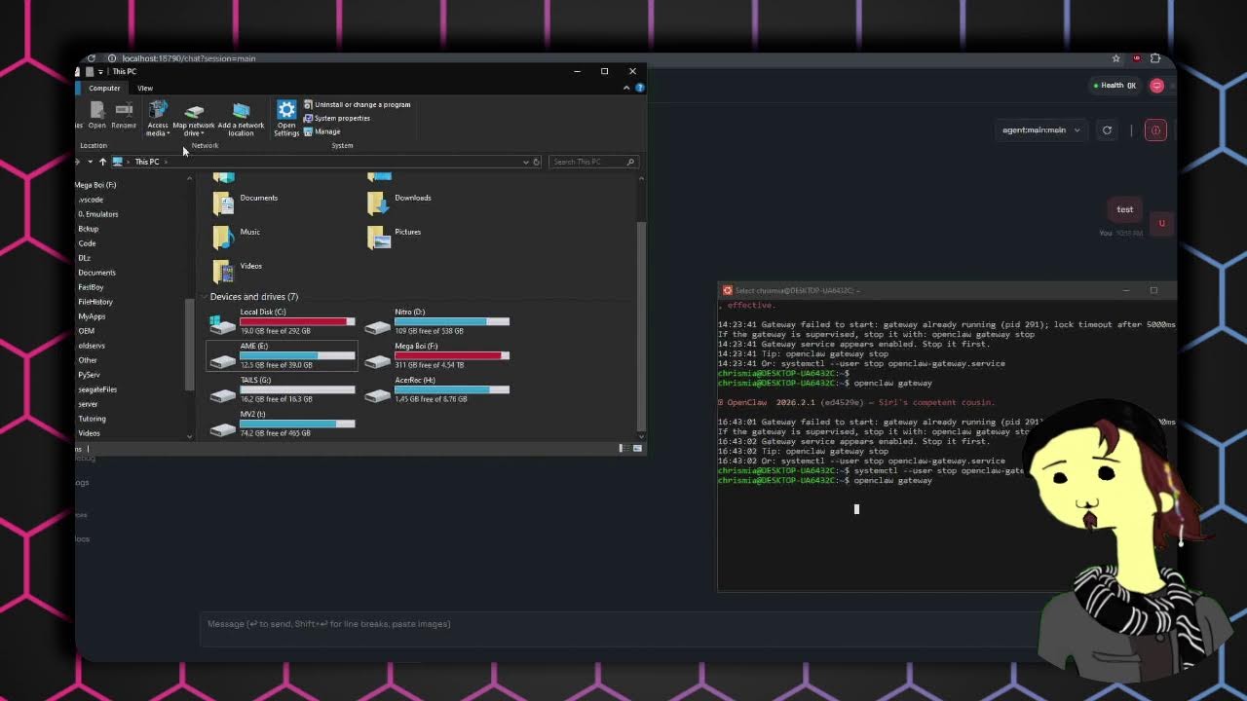Image resolution: width=1247 pixels, height=701 pixels.
Task: Select MyApps in navigation pane
Action: tap(92, 316)
